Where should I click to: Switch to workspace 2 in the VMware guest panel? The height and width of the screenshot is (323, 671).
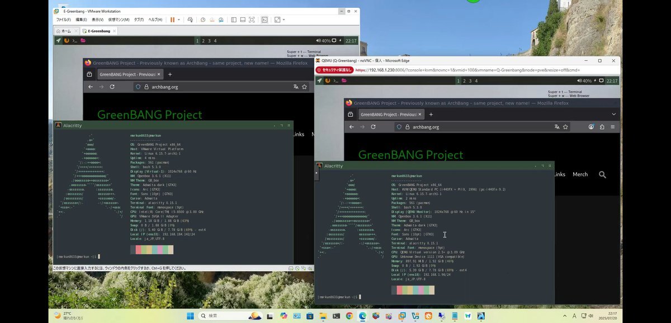[202, 41]
